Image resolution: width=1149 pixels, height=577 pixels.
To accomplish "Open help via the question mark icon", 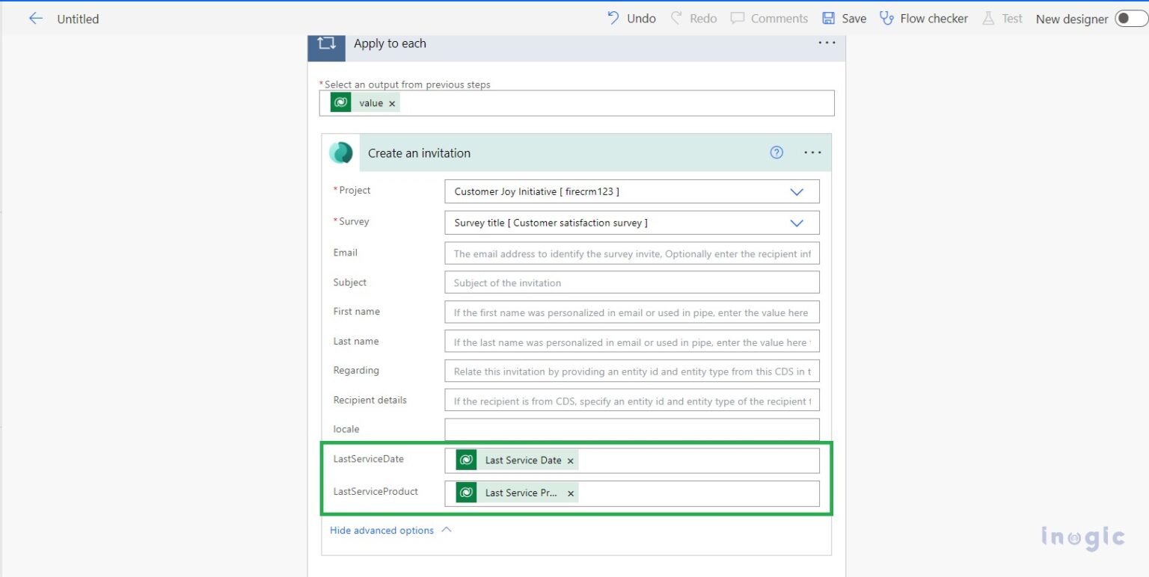I will [776, 152].
